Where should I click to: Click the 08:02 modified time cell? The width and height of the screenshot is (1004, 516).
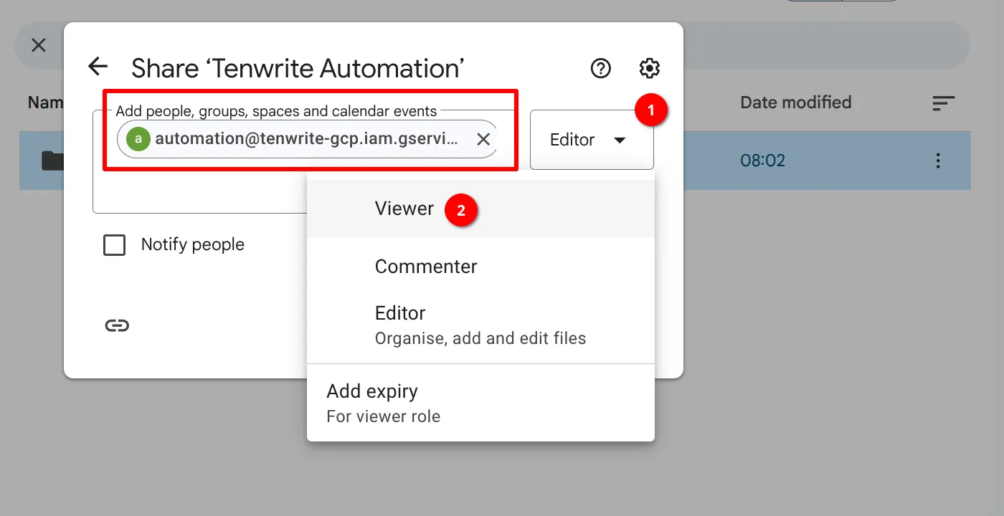coord(762,161)
